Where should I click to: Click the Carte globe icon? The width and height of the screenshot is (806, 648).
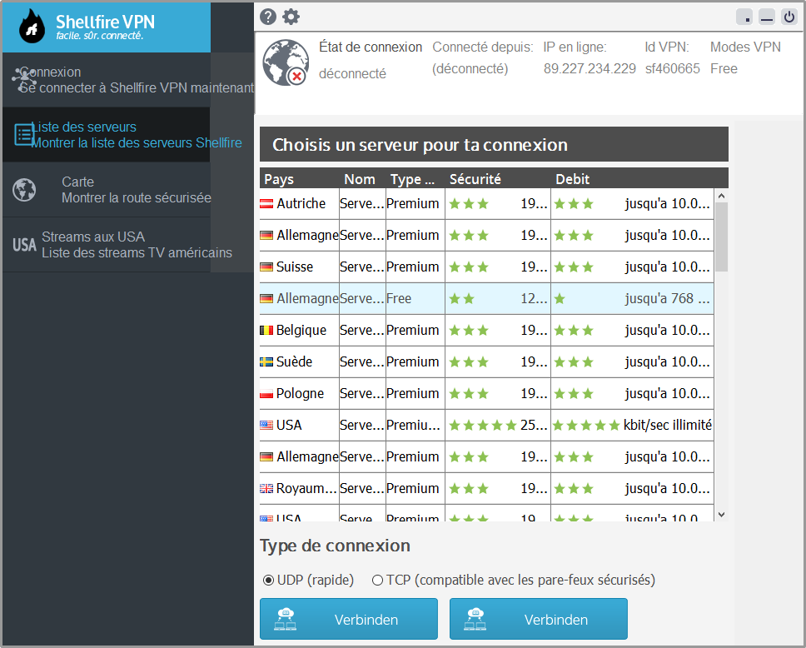click(x=24, y=190)
